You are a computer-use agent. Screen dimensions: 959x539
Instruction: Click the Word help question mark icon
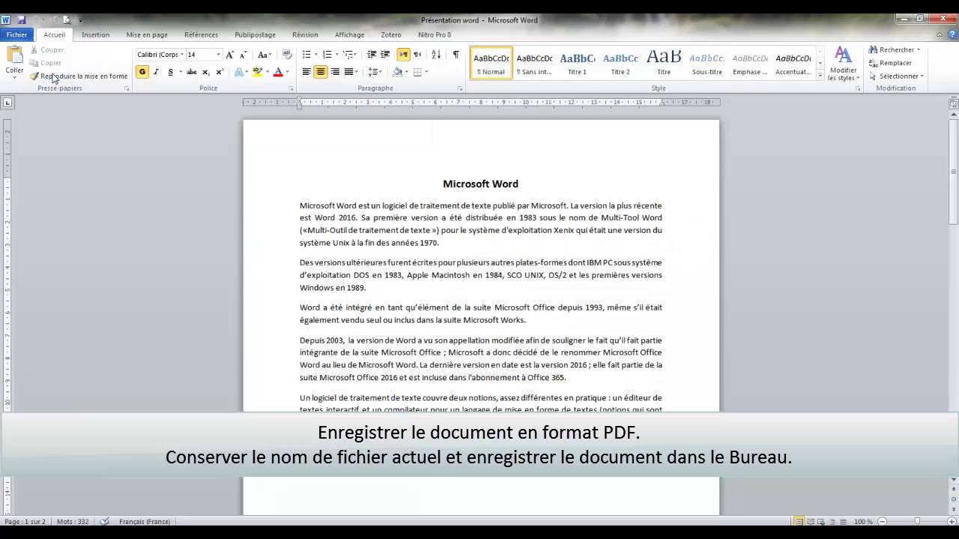(x=952, y=34)
